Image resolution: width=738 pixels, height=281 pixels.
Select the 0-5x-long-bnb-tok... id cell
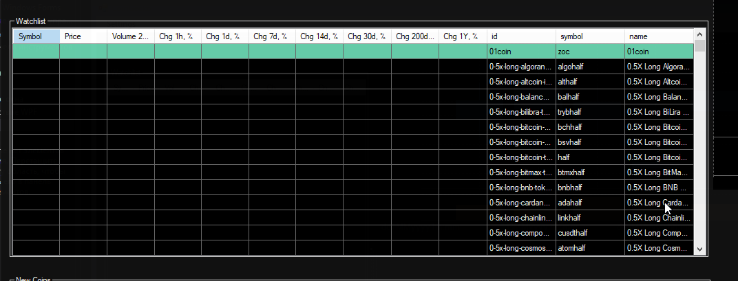click(522, 188)
